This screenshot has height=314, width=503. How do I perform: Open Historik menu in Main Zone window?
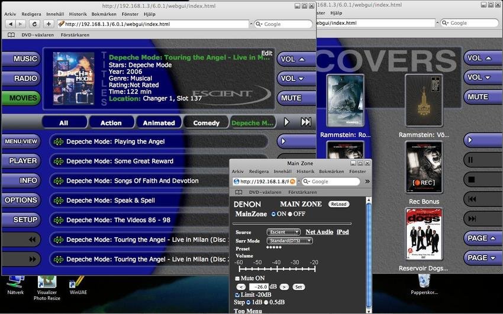pyautogui.click(x=305, y=171)
